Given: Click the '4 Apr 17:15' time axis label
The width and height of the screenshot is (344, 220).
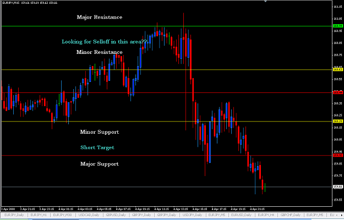Looking at the screenshot, I should click(219, 209).
